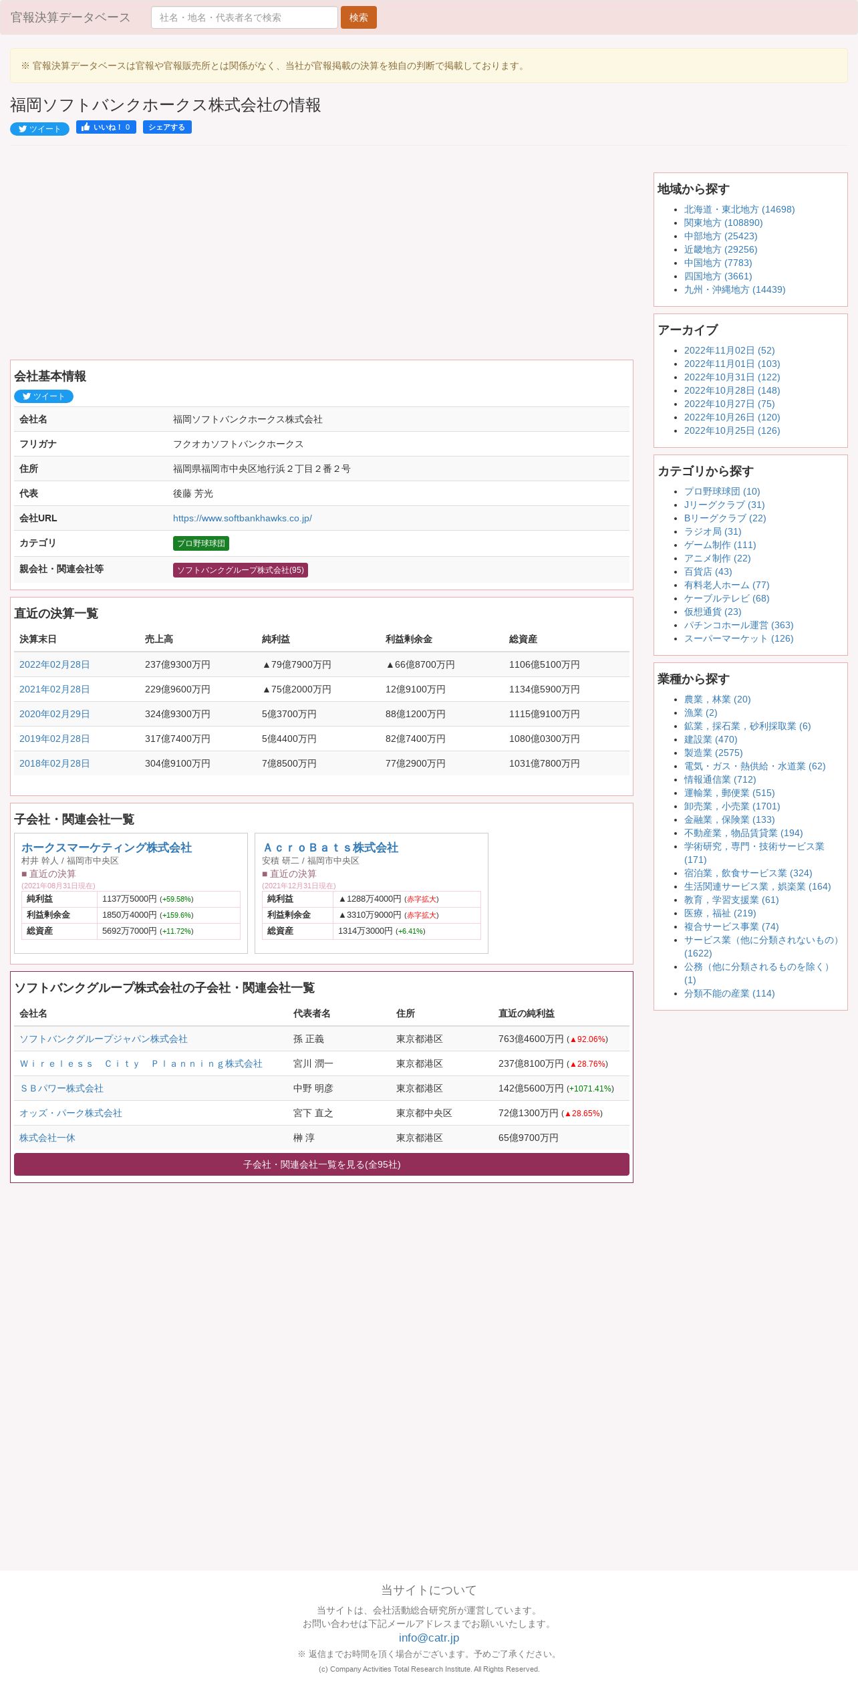This screenshot has width=858, height=1681.
Task: Click the top Twitter tweet button
Action: click(39, 129)
